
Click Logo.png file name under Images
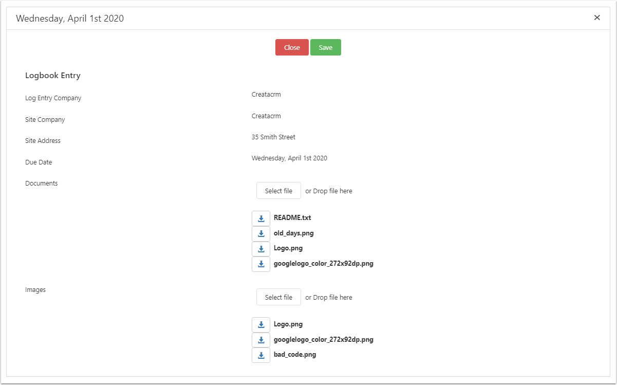(x=288, y=324)
